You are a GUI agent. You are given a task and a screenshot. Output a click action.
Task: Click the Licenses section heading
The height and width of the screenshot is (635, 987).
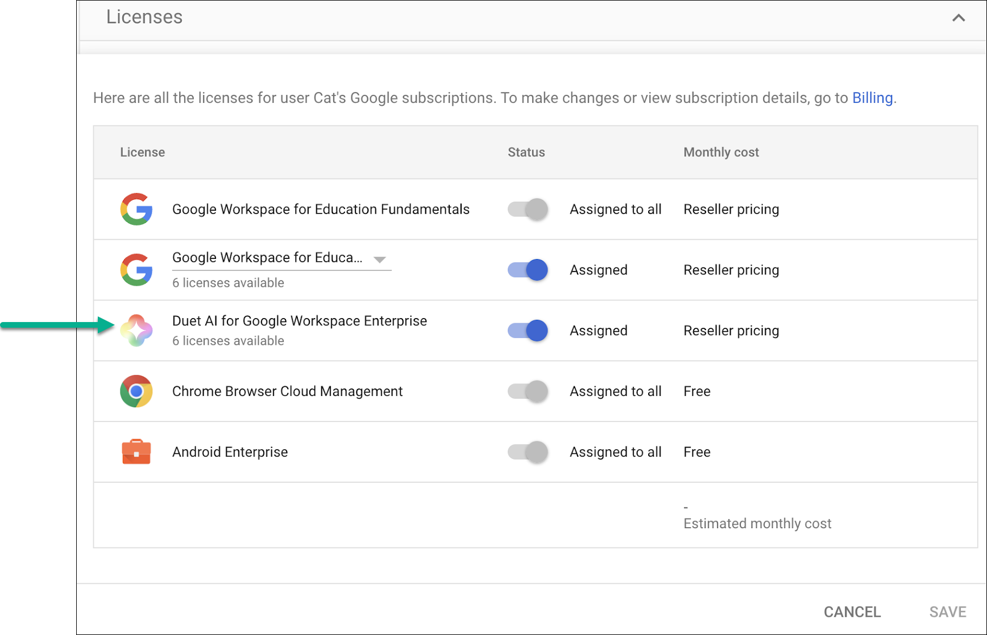[x=144, y=17]
